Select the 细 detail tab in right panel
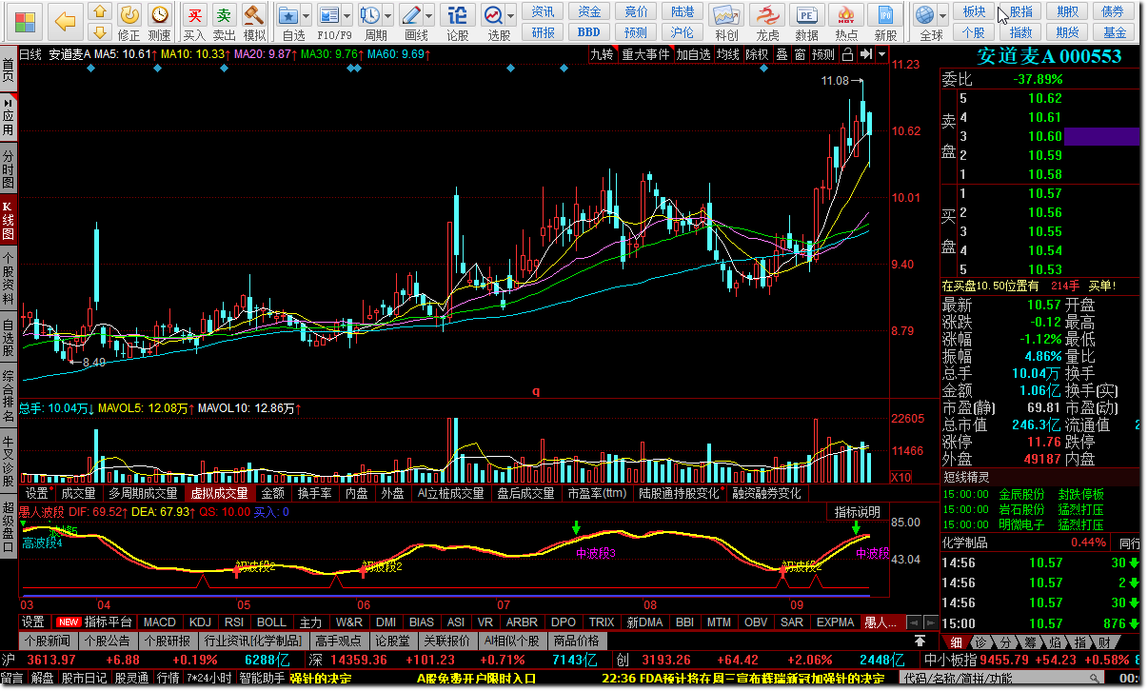The image size is (1148, 691). (956, 642)
